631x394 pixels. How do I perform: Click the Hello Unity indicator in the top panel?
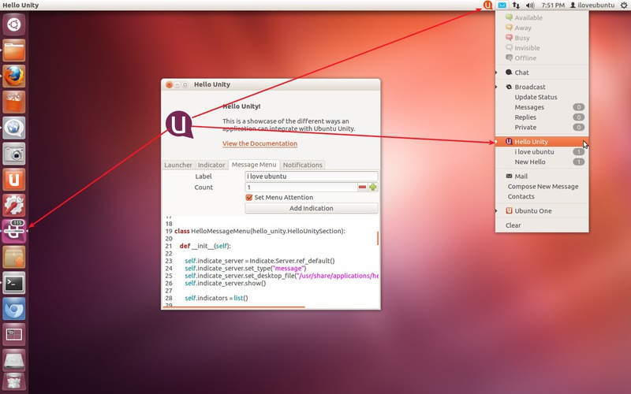pos(487,5)
